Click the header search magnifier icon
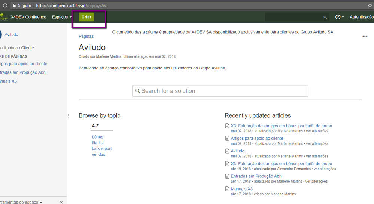The image size is (374, 204). click(x=325, y=17)
